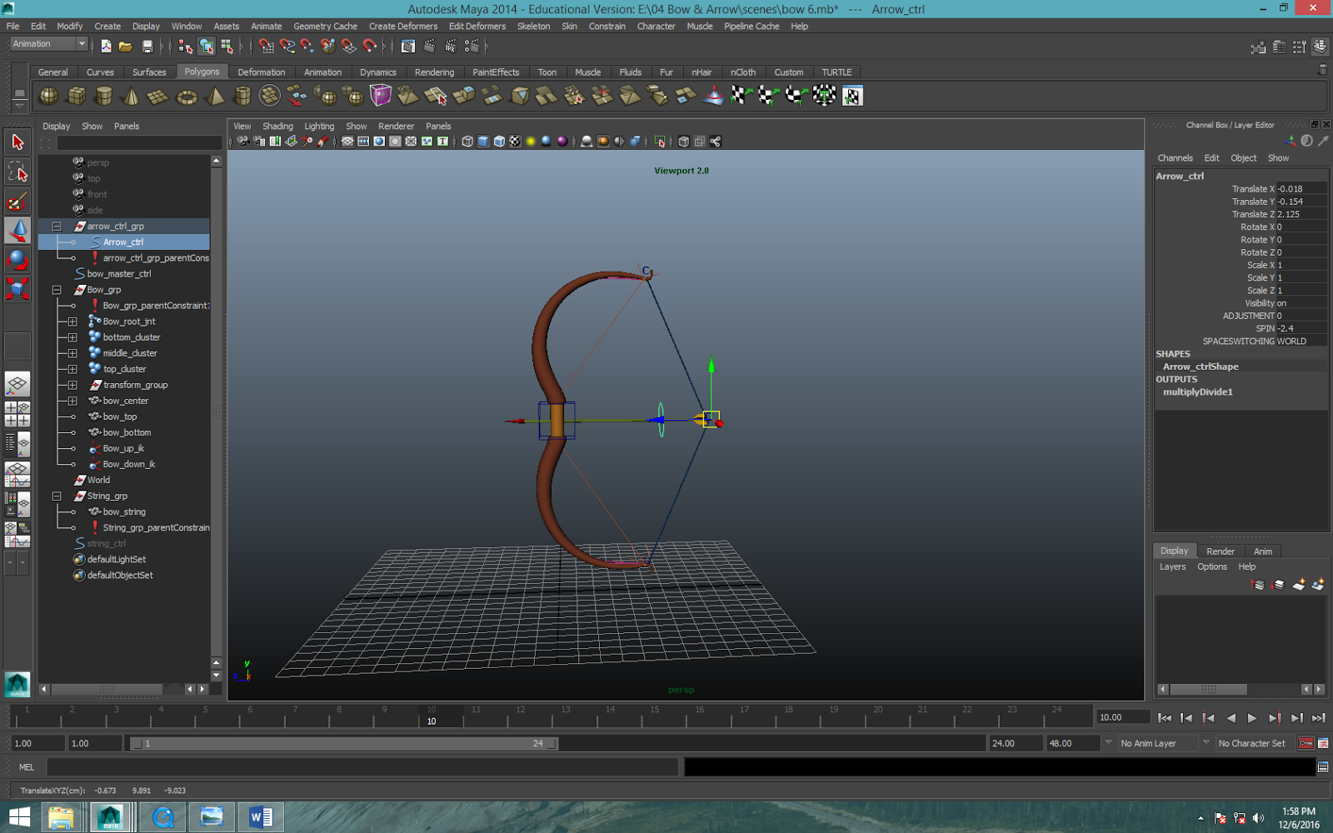Viewport: 1333px width, 833px height.
Task: Activate the Lasso selection tool
Action: [17, 172]
